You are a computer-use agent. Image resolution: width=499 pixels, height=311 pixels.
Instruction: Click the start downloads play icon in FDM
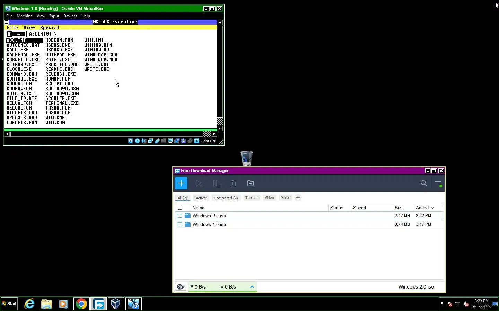coord(199,183)
